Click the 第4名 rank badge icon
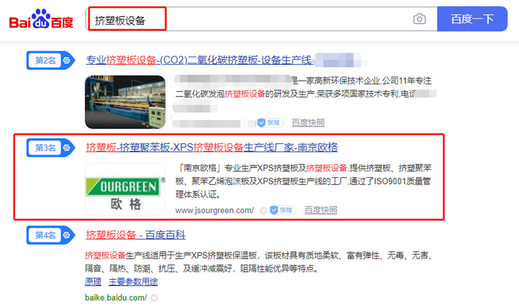The image size is (519, 308). tap(51, 235)
